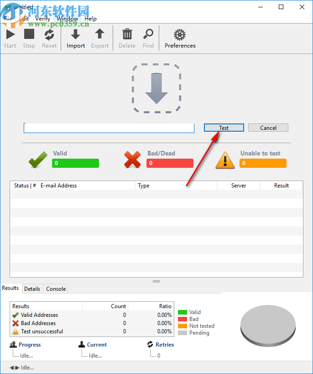313x374 pixels.
Task: Open the Window menu
Action: 68,19
